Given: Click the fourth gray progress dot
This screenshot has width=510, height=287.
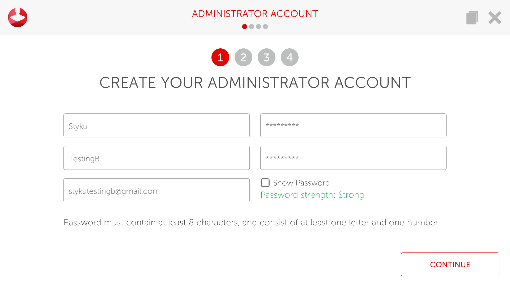Looking at the screenshot, I should (265, 27).
